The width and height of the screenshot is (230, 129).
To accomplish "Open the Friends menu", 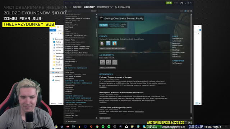I will pyautogui.click(x=77, y=3).
